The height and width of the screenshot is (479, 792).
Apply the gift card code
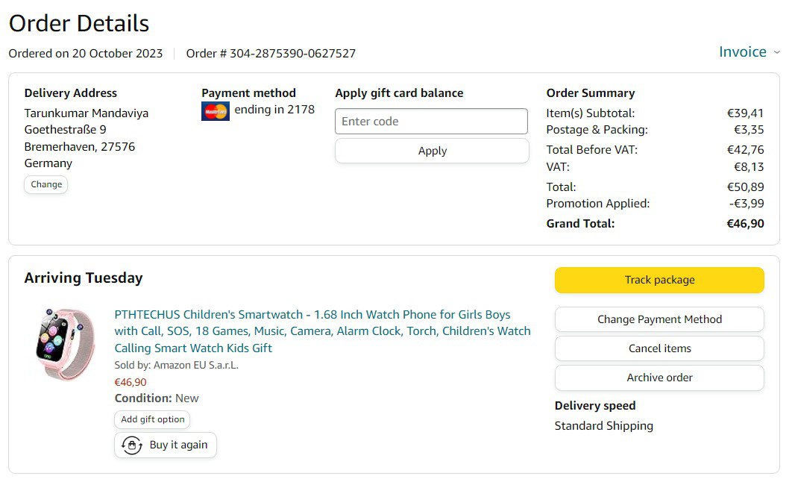pos(432,151)
